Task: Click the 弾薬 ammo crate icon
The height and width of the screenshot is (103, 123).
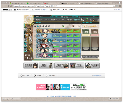Action: [95, 31]
